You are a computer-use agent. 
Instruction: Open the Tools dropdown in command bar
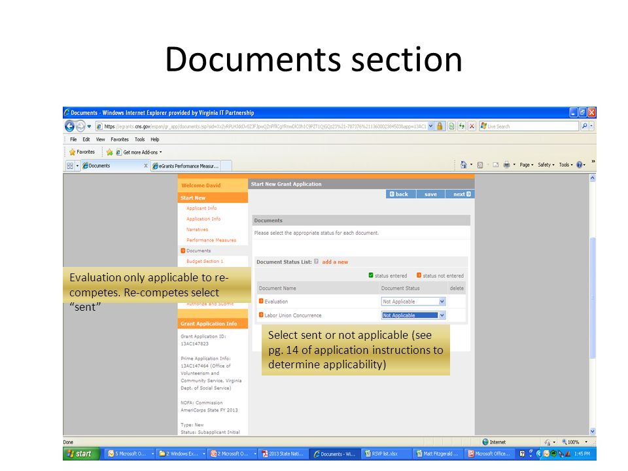565,165
